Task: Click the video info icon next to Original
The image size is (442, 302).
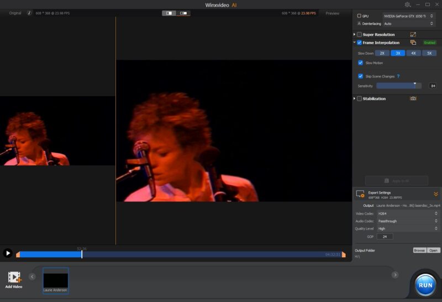Action: (29, 13)
